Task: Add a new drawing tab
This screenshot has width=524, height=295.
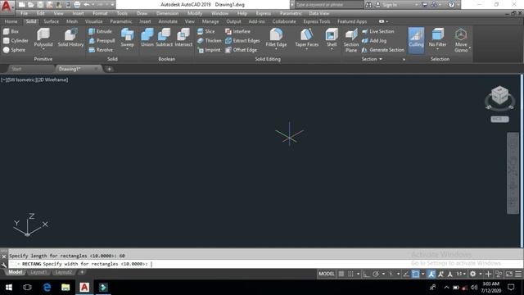Action: [109, 69]
